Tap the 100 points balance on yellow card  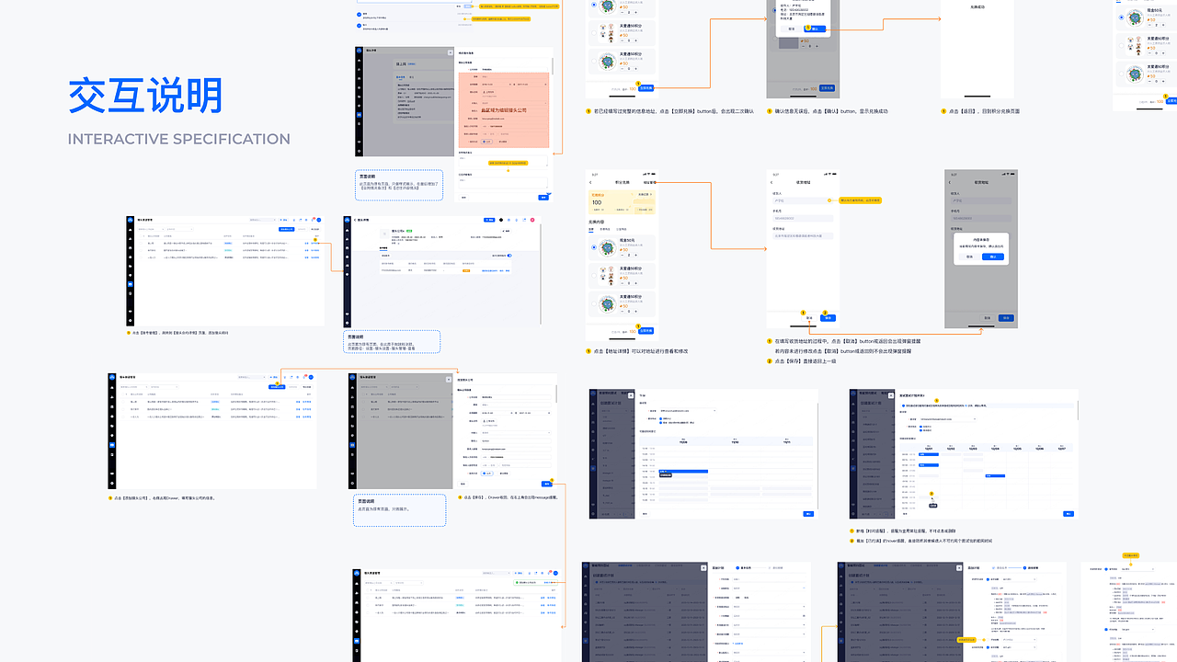(x=597, y=202)
